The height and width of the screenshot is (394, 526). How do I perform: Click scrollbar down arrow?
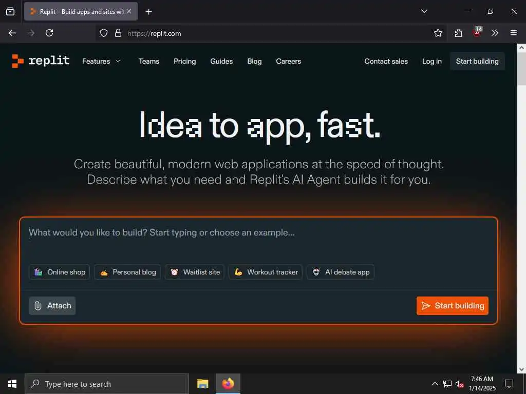click(x=521, y=369)
